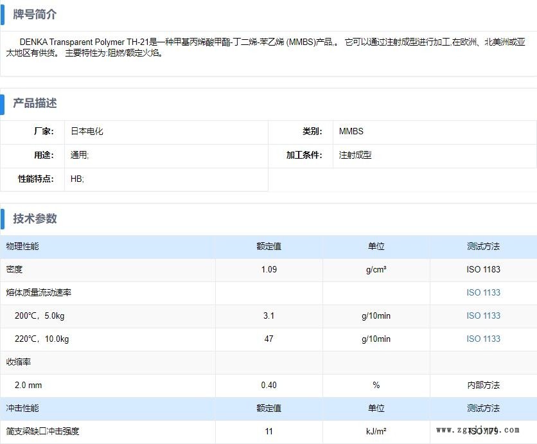Click the 牌号简介 section heading
The height and width of the screenshot is (444, 537).
pyautogui.click(x=35, y=14)
